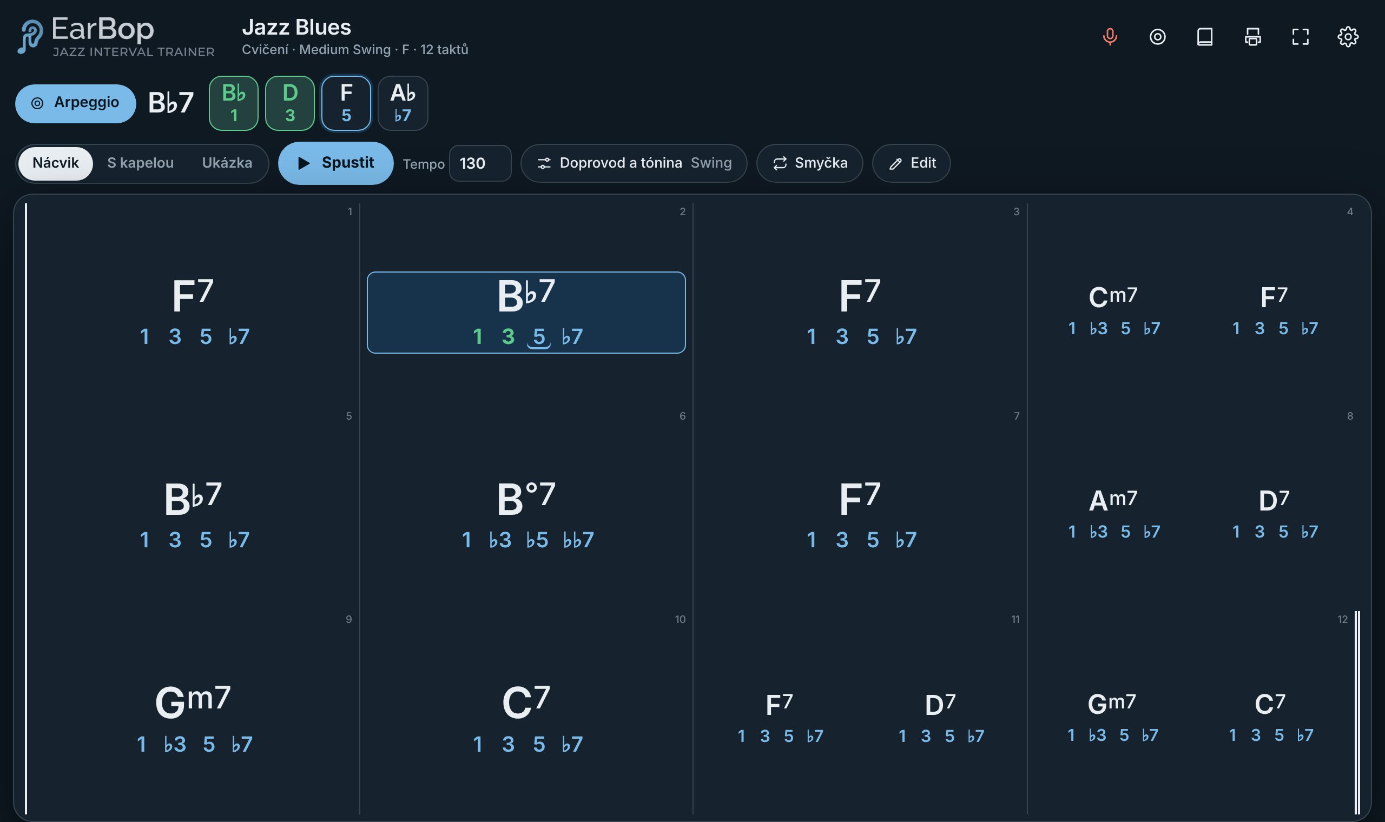Toggle the Smyčka loop button
This screenshot has height=822, width=1385.
point(809,163)
